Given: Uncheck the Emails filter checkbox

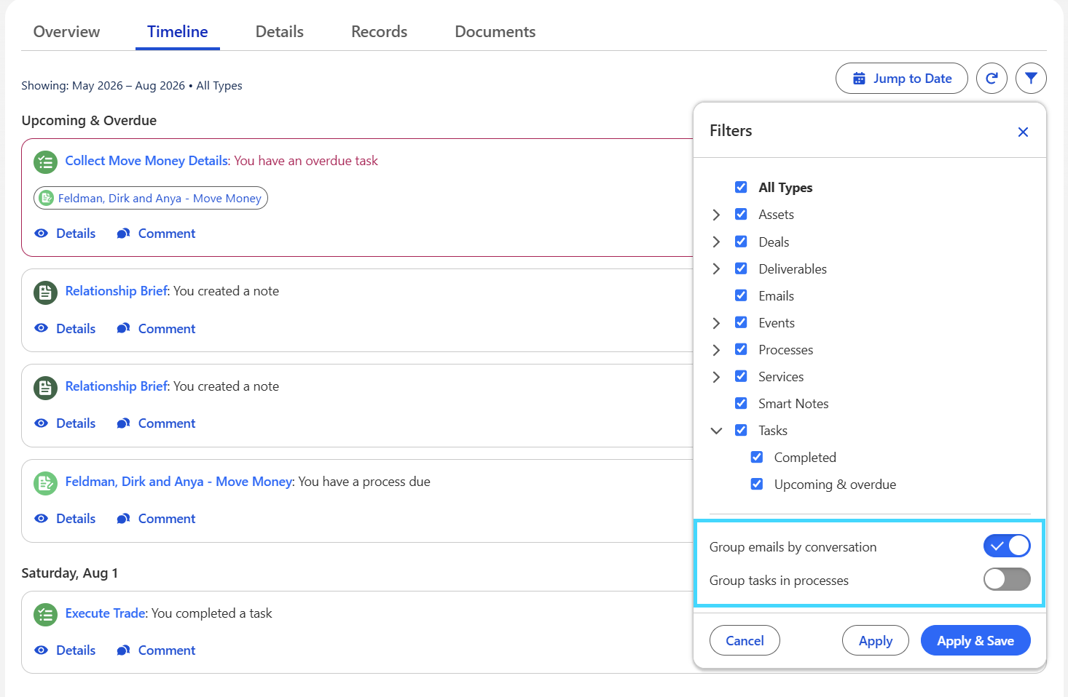Looking at the screenshot, I should click(741, 295).
